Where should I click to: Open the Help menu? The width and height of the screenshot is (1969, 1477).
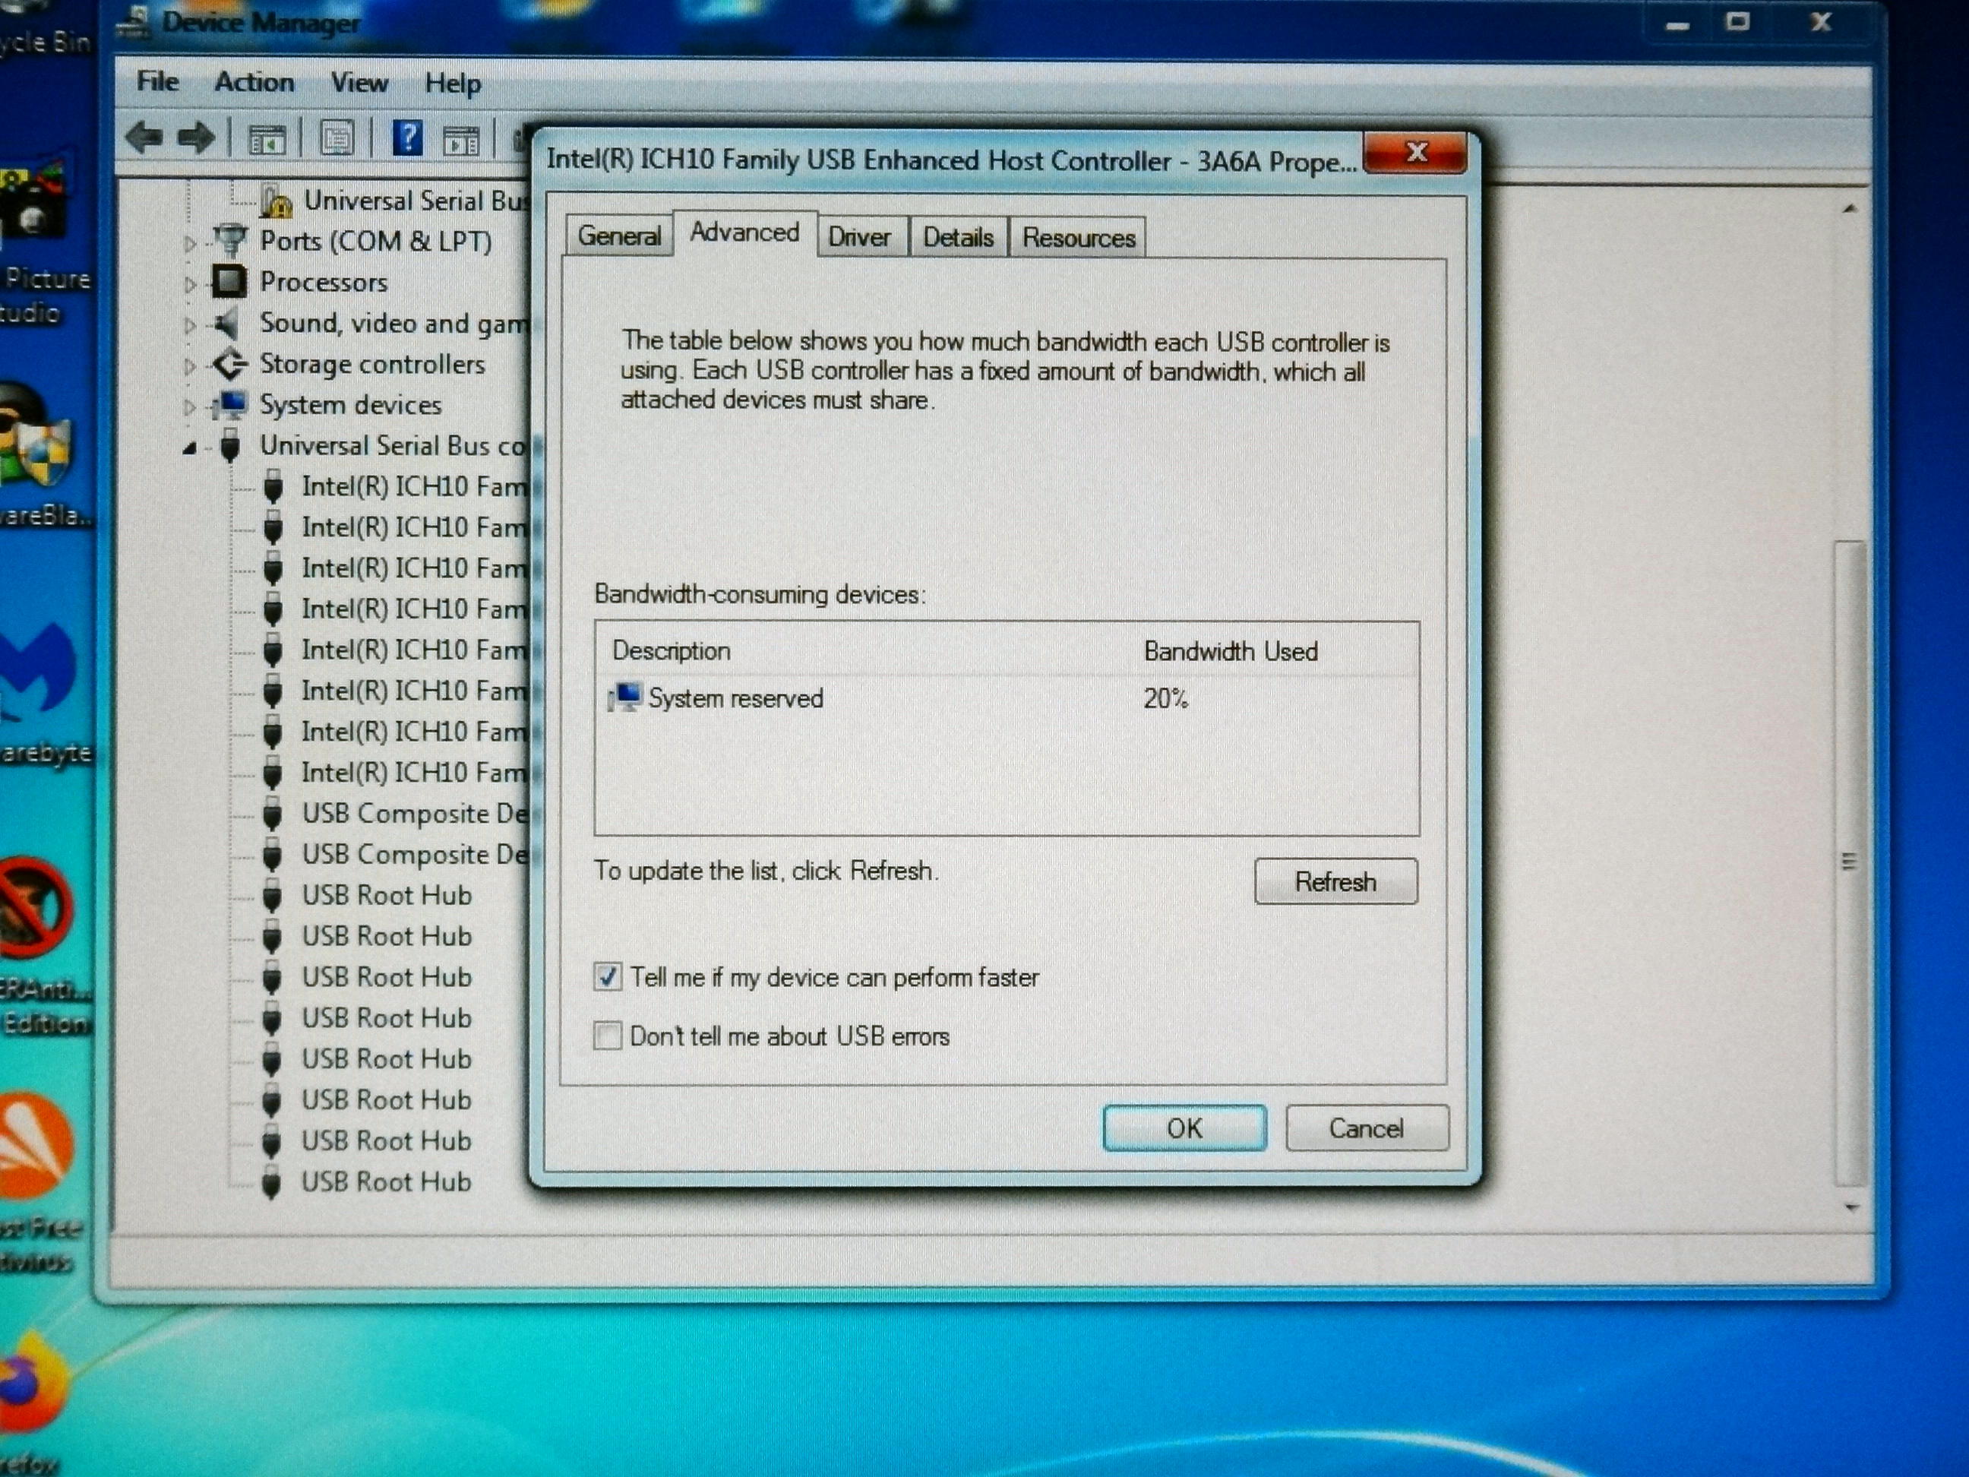pos(453,84)
